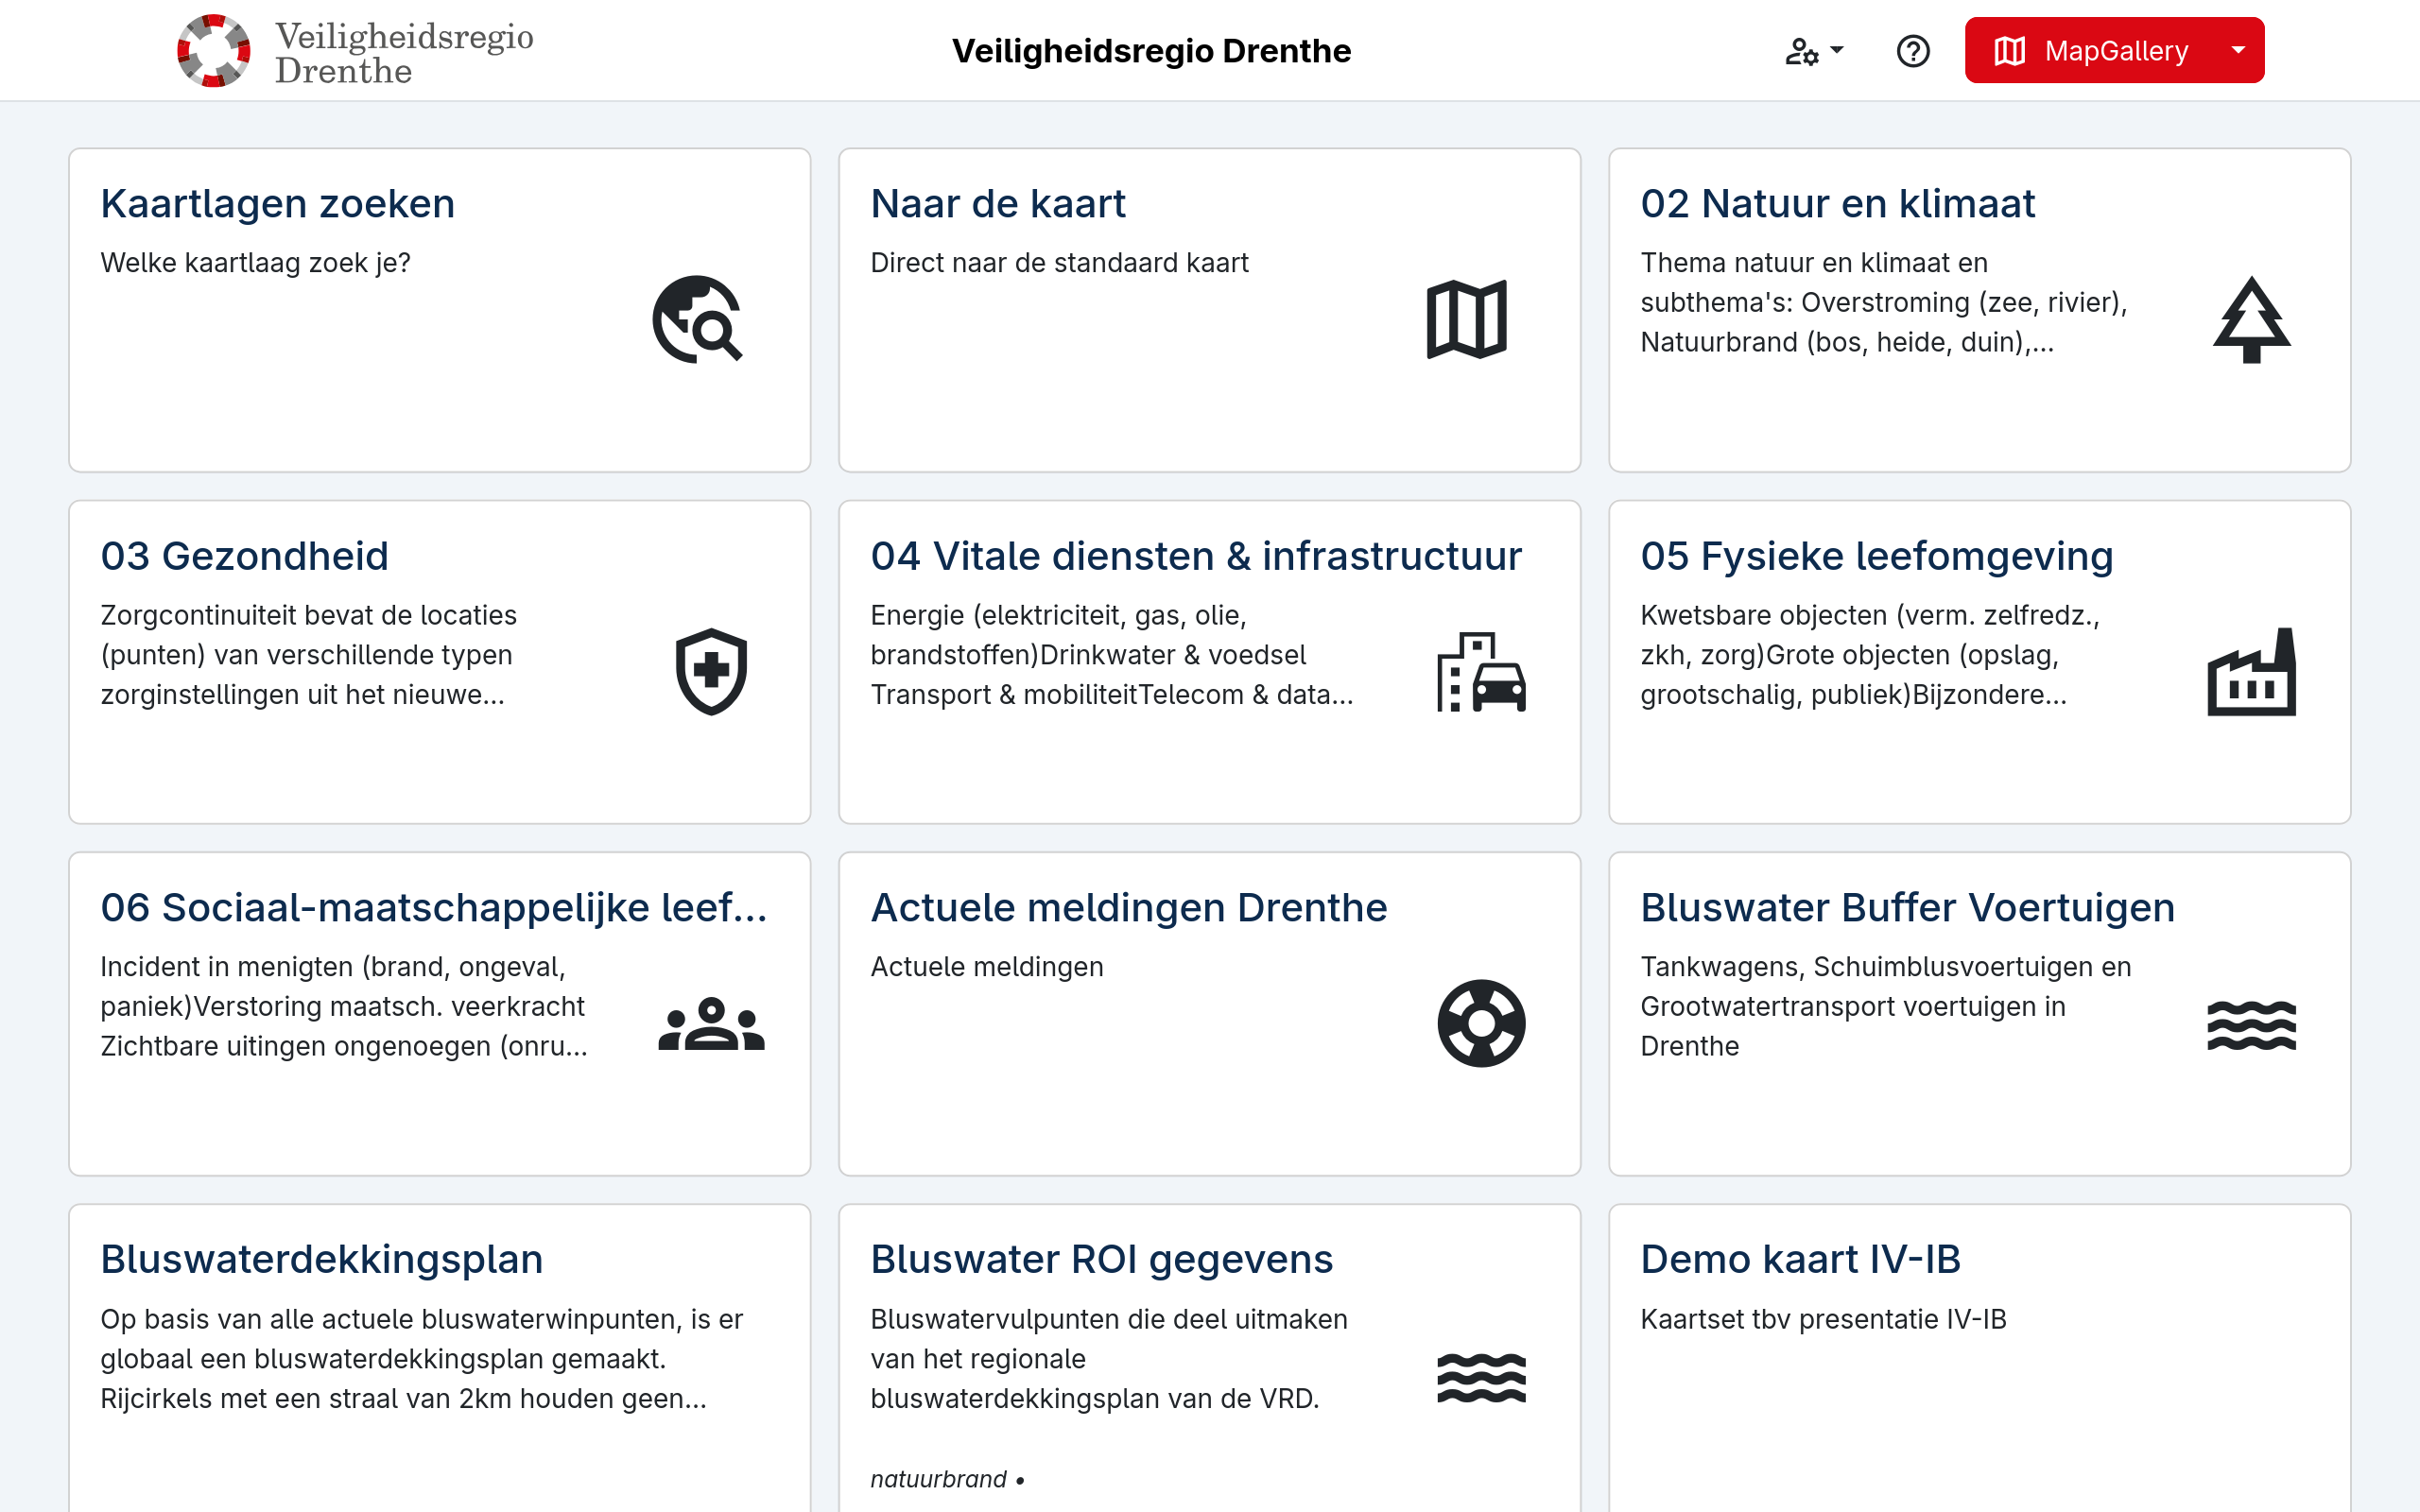Click the building and car icon
Screen dimensions: 2420x1512
click(1481, 671)
